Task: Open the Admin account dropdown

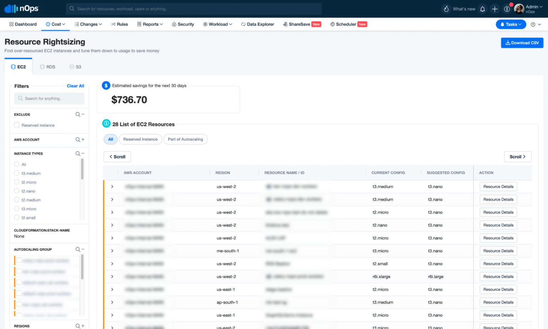Action: (x=531, y=9)
